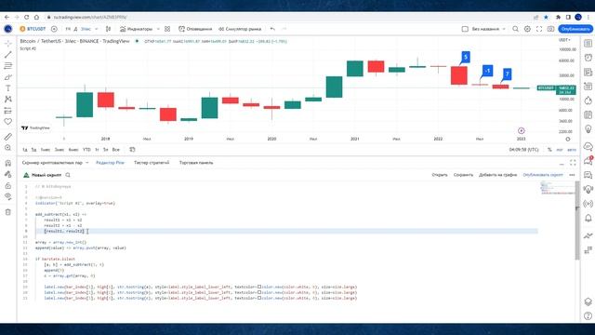Open the Fibonacci tools group
This screenshot has width=595, height=335.
[x=8, y=66]
